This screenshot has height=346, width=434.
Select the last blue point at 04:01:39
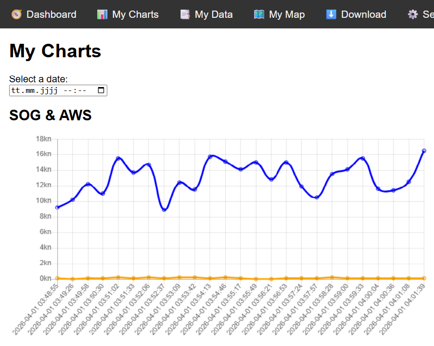tap(424, 151)
